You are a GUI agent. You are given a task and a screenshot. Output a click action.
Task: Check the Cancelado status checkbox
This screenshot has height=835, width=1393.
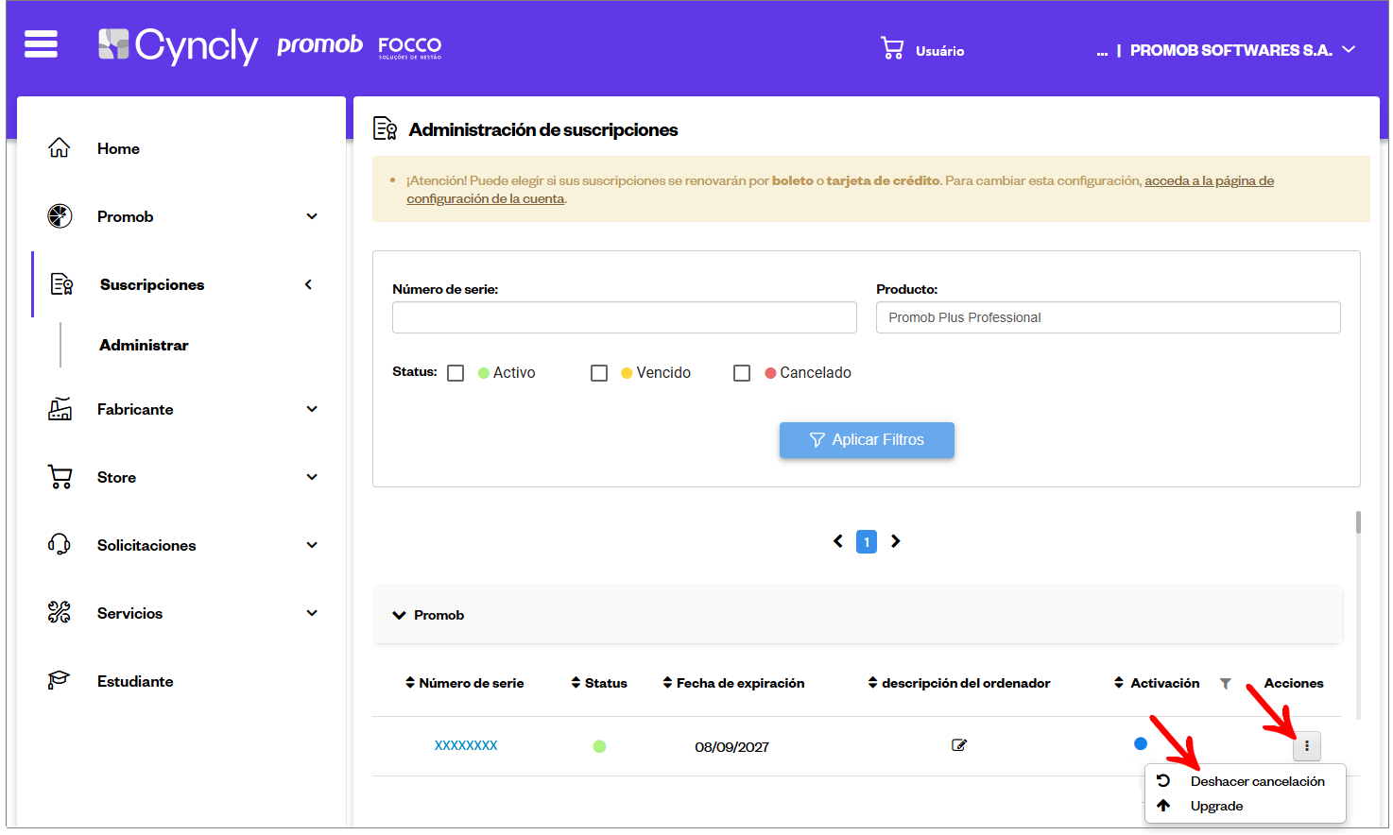pyautogui.click(x=742, y=373)
